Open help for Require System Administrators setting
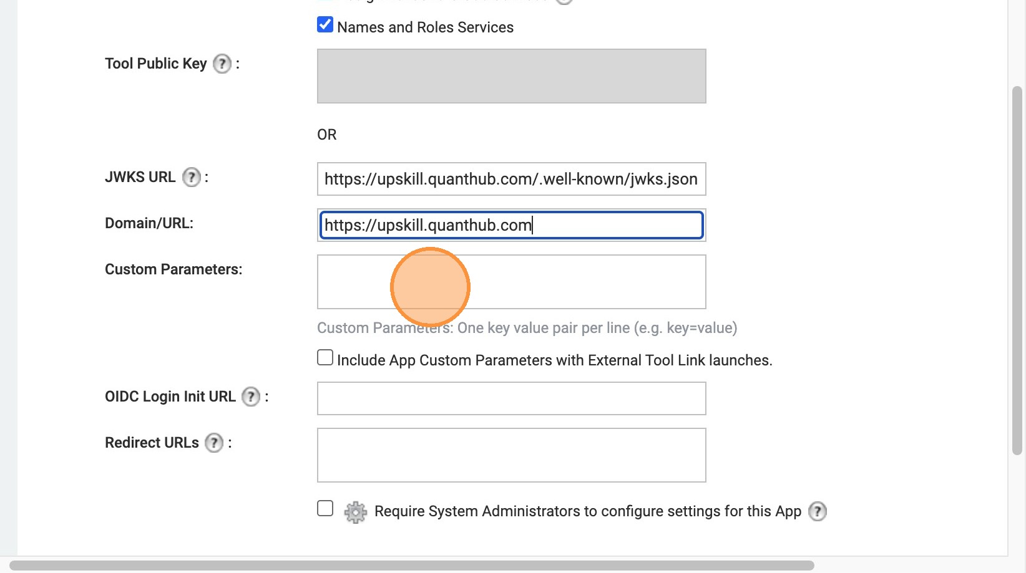 [x=817, y=511]
